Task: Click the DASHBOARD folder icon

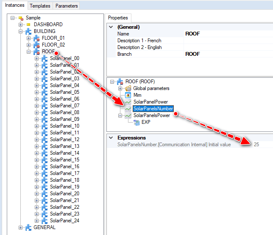Action: (x=28, y=25)
